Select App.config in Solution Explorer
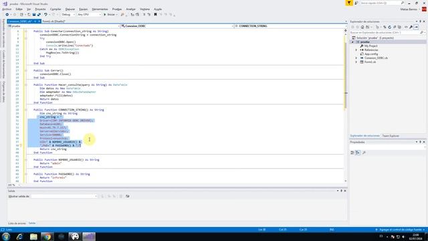 [370, 54]
